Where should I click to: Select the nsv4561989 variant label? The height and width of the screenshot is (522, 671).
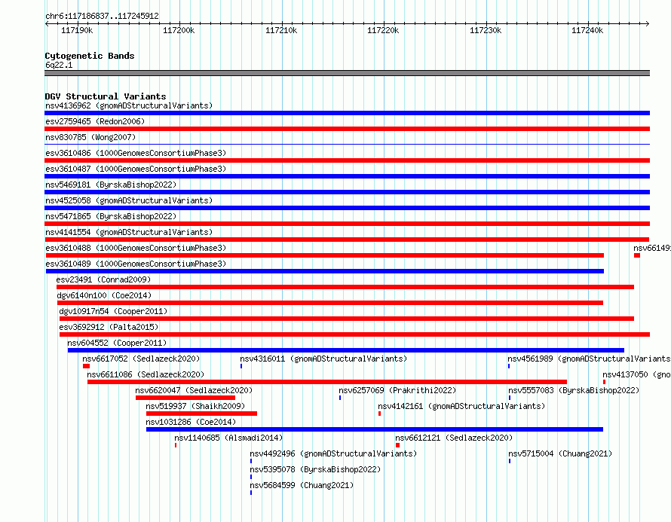[589, 359]
